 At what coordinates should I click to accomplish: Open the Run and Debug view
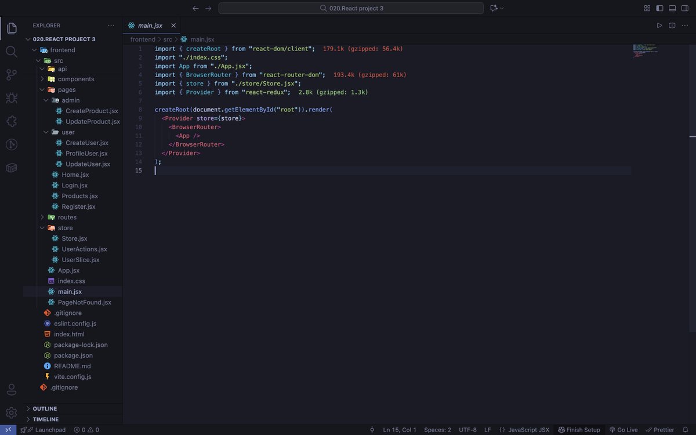coord(12,98)
